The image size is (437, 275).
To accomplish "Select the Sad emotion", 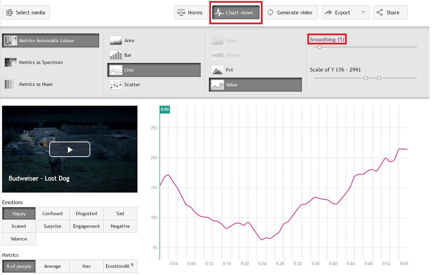I will (x=120, y=213).
